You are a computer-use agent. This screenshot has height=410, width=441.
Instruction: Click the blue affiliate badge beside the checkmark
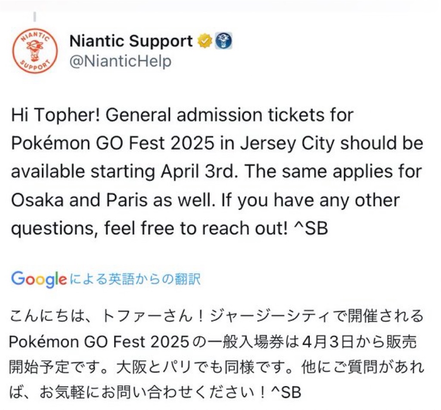click(224, 41)
